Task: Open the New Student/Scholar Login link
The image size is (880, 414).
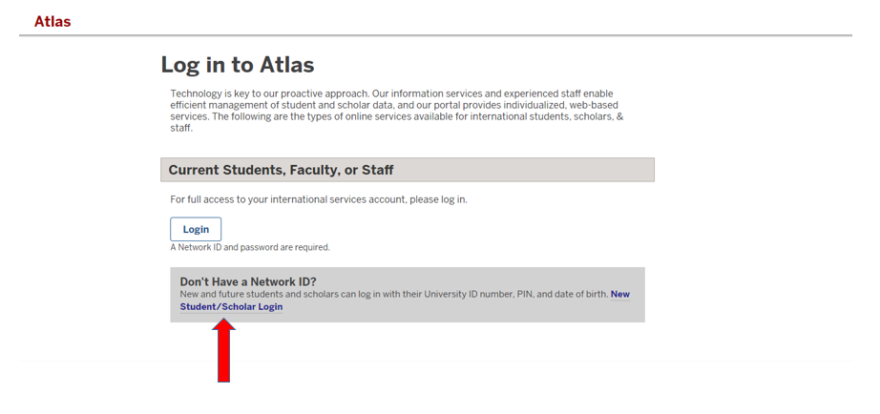Action: click(231, 307)
